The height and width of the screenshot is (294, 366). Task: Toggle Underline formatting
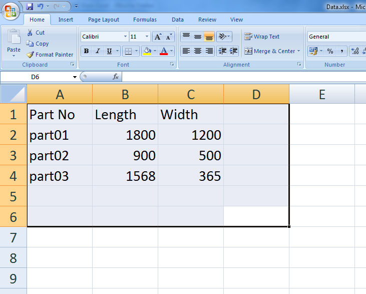coord(109,51)
